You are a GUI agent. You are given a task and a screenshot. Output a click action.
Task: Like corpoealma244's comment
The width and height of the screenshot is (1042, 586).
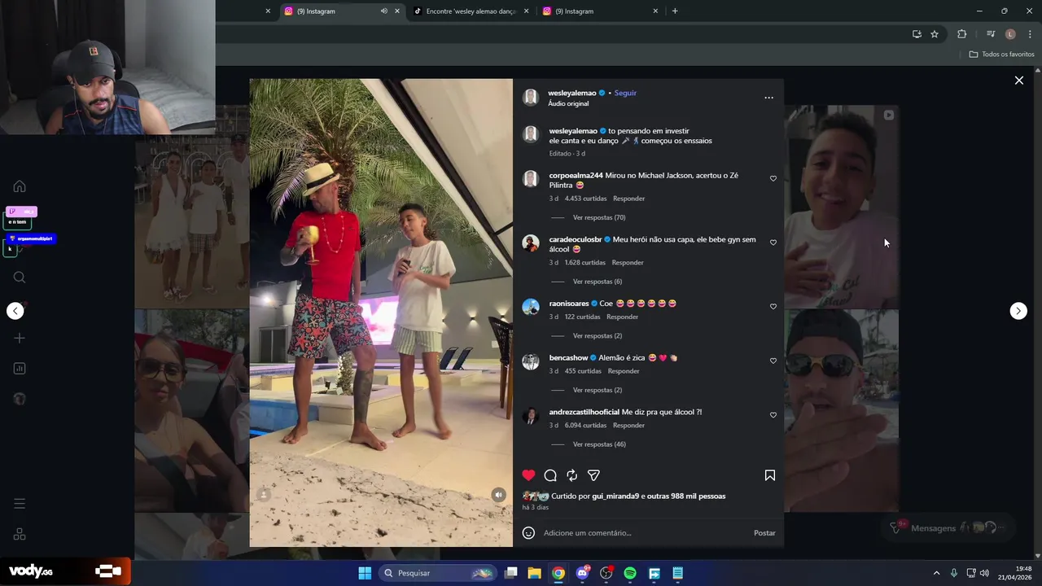[773, 178]
